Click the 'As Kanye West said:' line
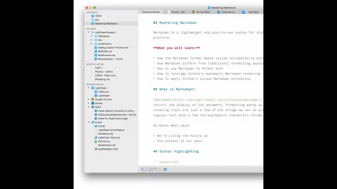Screen dimensions: 337x189 coord(172,125)
